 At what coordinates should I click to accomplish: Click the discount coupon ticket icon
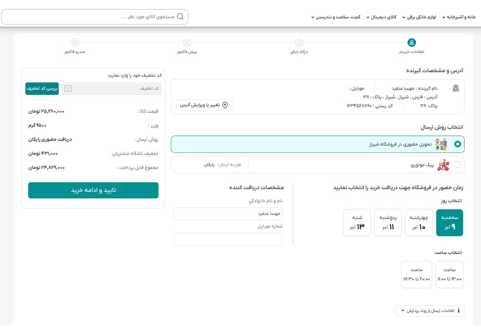pyautogui.click(x=68, y=88)
